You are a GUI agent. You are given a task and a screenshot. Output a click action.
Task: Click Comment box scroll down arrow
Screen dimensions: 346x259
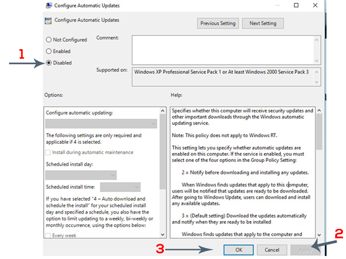click(317, 60)
